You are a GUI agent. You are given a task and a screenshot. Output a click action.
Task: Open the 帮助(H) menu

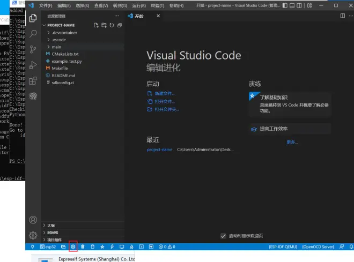coord(176,6)
